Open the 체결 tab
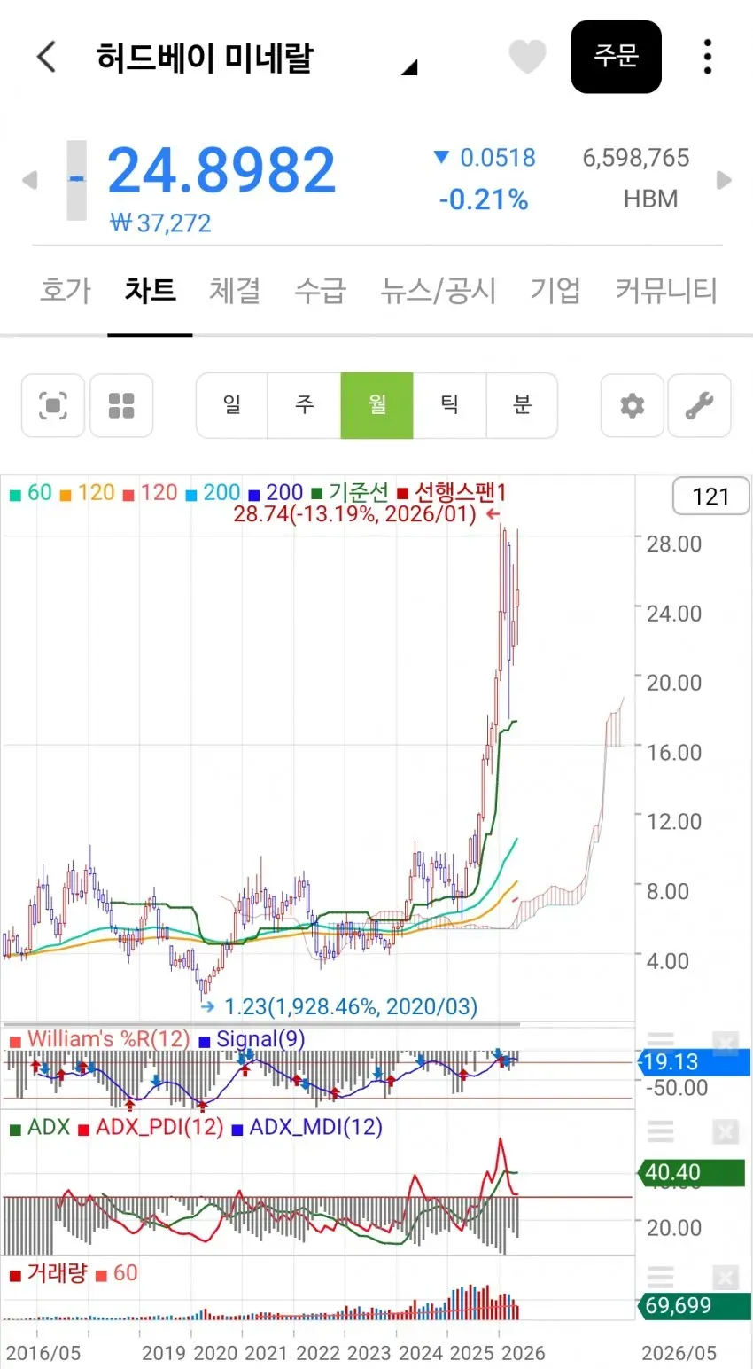Viewport: 753px width, 1369px height. (x=235, y=291)
